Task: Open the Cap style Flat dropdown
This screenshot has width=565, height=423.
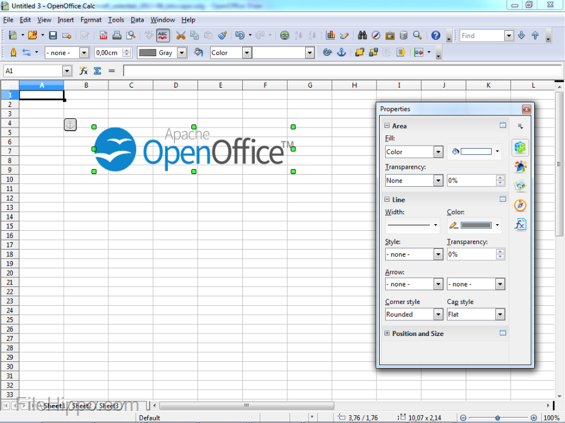Action: [500, 314]
